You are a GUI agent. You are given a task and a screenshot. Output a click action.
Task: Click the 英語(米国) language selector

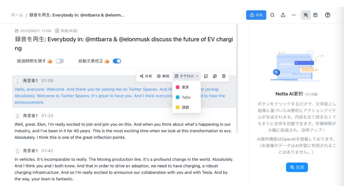66,31
